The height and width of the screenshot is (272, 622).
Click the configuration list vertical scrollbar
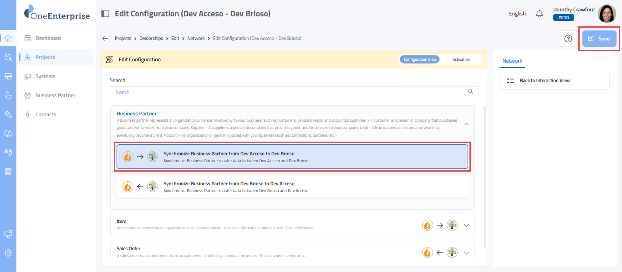tap(484, 177)
